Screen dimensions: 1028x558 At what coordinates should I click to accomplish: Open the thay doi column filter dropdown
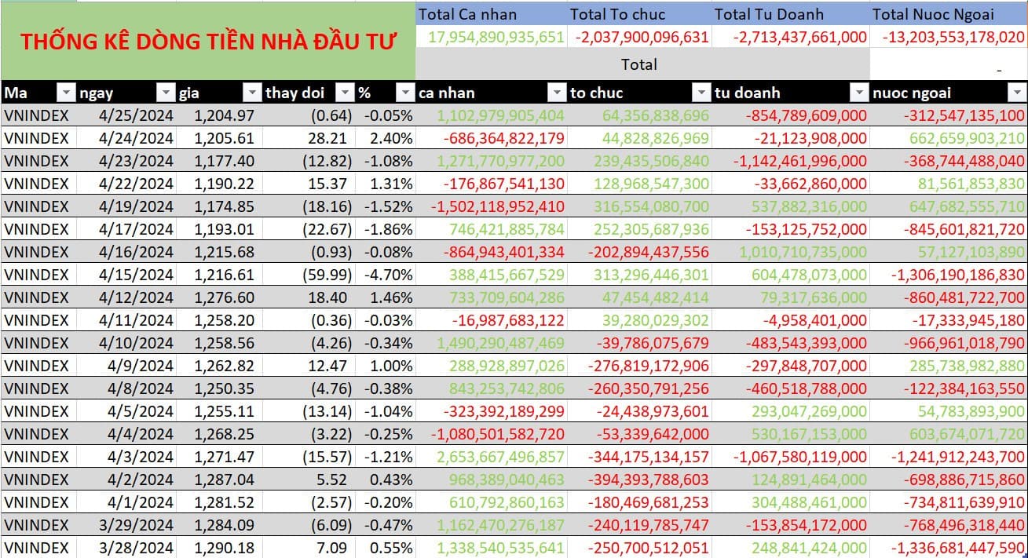[x=345, y=93]
